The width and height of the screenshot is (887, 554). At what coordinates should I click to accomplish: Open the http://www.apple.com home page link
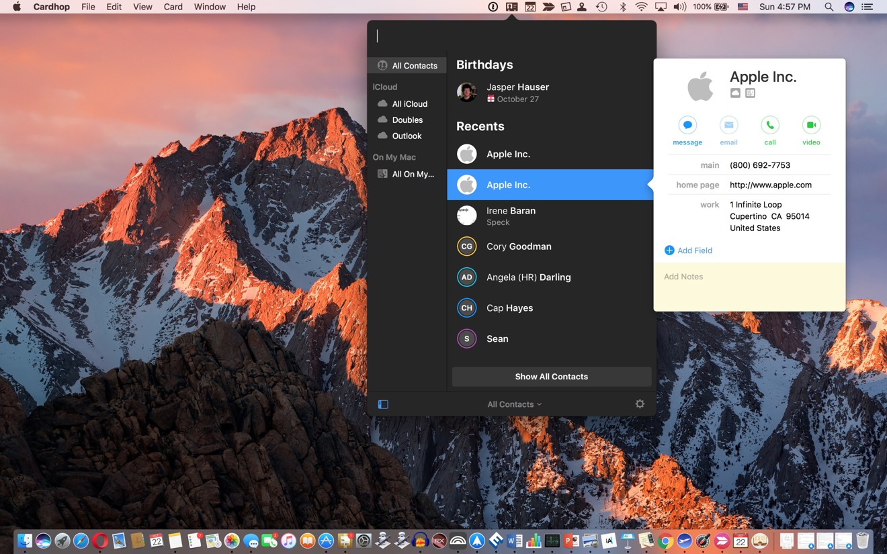tap(771, 185)
